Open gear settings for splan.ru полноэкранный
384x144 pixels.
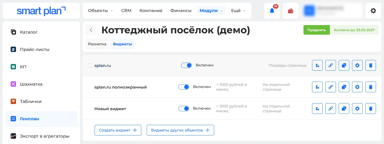tap(357, 87)
